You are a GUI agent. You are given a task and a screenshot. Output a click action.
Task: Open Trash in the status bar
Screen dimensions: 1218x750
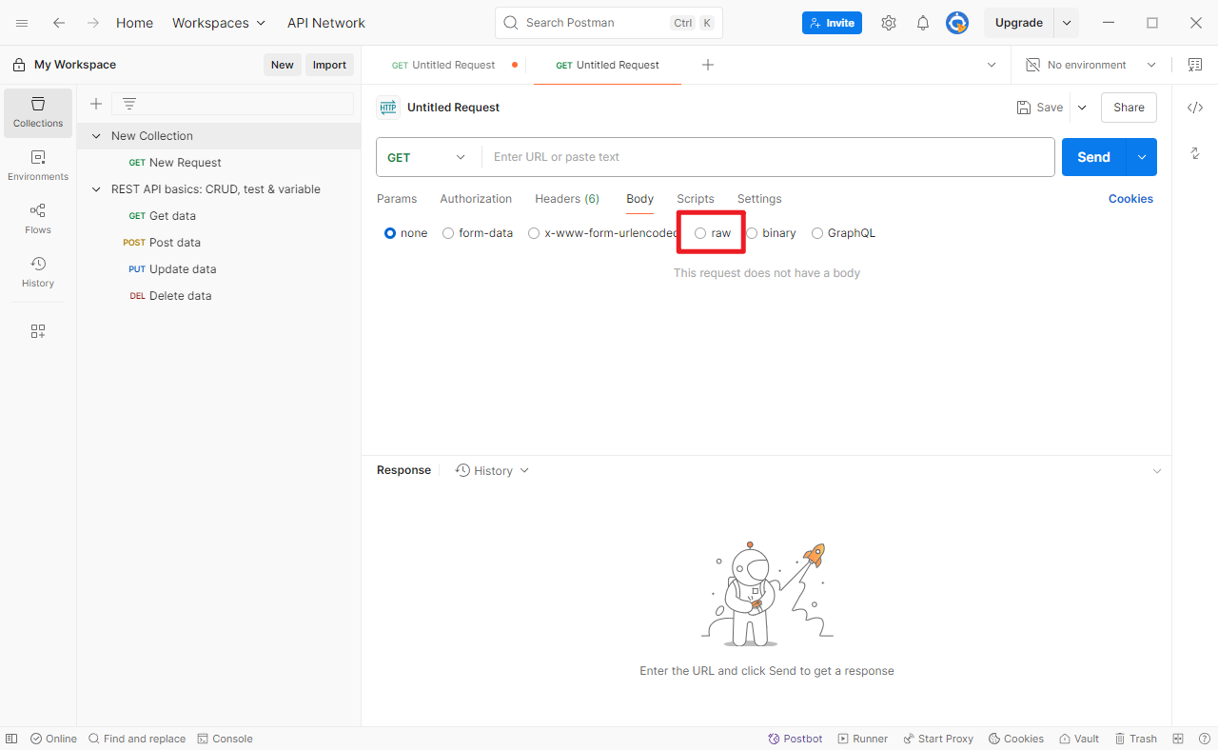(1136, 739)
